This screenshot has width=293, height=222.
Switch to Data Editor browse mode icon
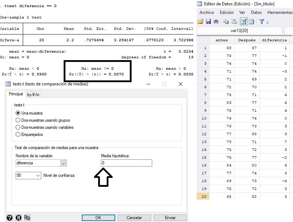[252, 22]
